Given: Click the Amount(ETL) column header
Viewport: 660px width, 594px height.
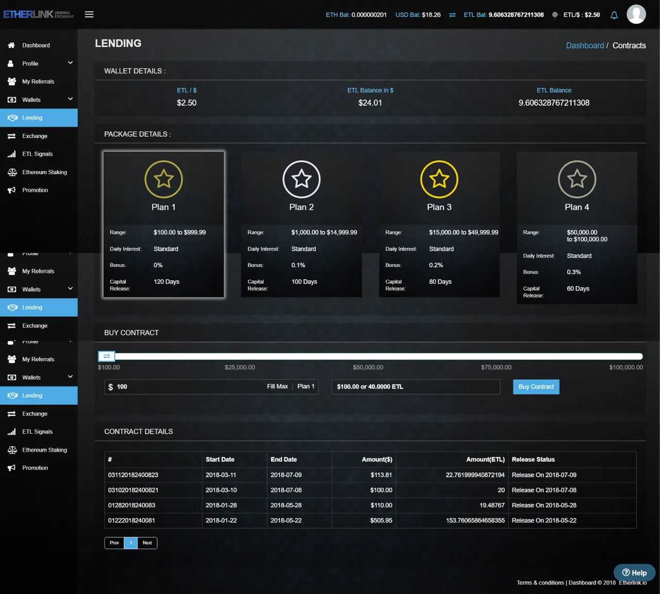Looking at the screenshot, I should pyautogui.click(x=485, y=460).
